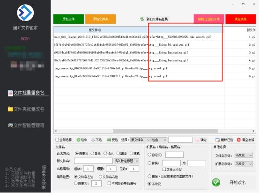
Task: Click the 起始 number field
Action: pos(89,169)
